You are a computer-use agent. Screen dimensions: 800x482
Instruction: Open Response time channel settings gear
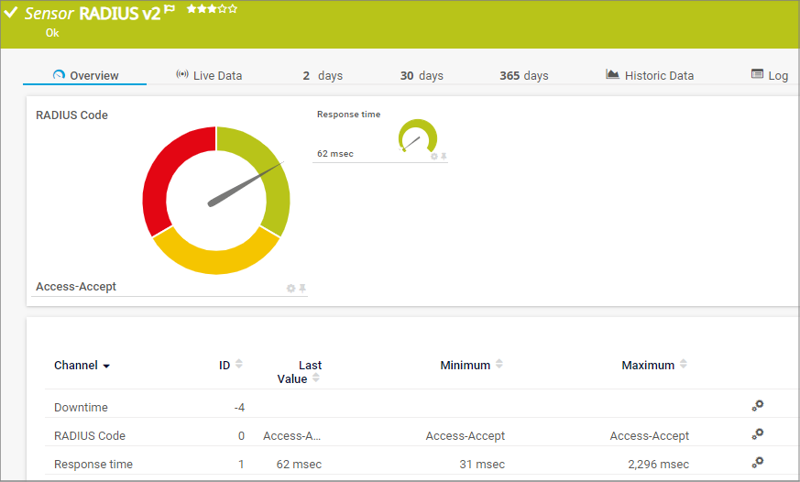point(757,462)
